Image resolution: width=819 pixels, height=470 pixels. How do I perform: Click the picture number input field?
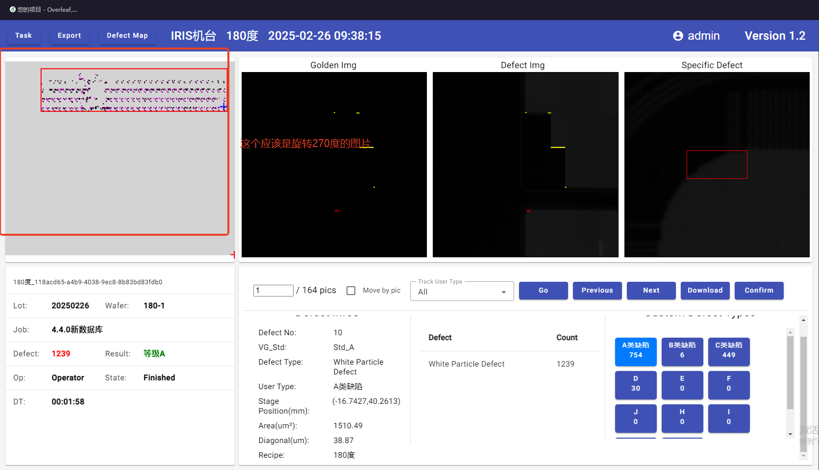tap(273, 291)
